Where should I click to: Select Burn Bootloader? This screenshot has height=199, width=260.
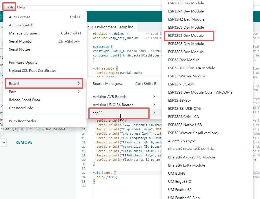(45, 121)
